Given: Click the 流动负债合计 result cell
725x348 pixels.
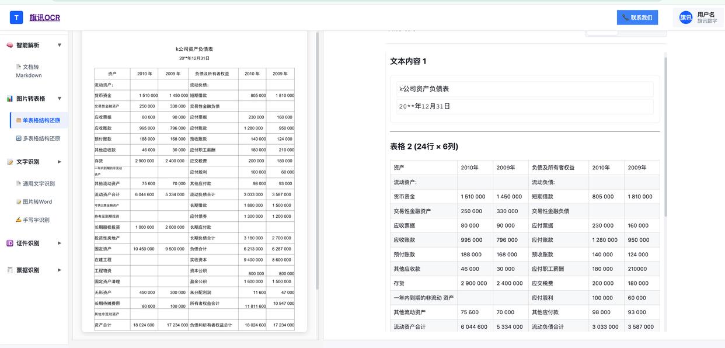Looking at the screenshot, I should (559, 327).
